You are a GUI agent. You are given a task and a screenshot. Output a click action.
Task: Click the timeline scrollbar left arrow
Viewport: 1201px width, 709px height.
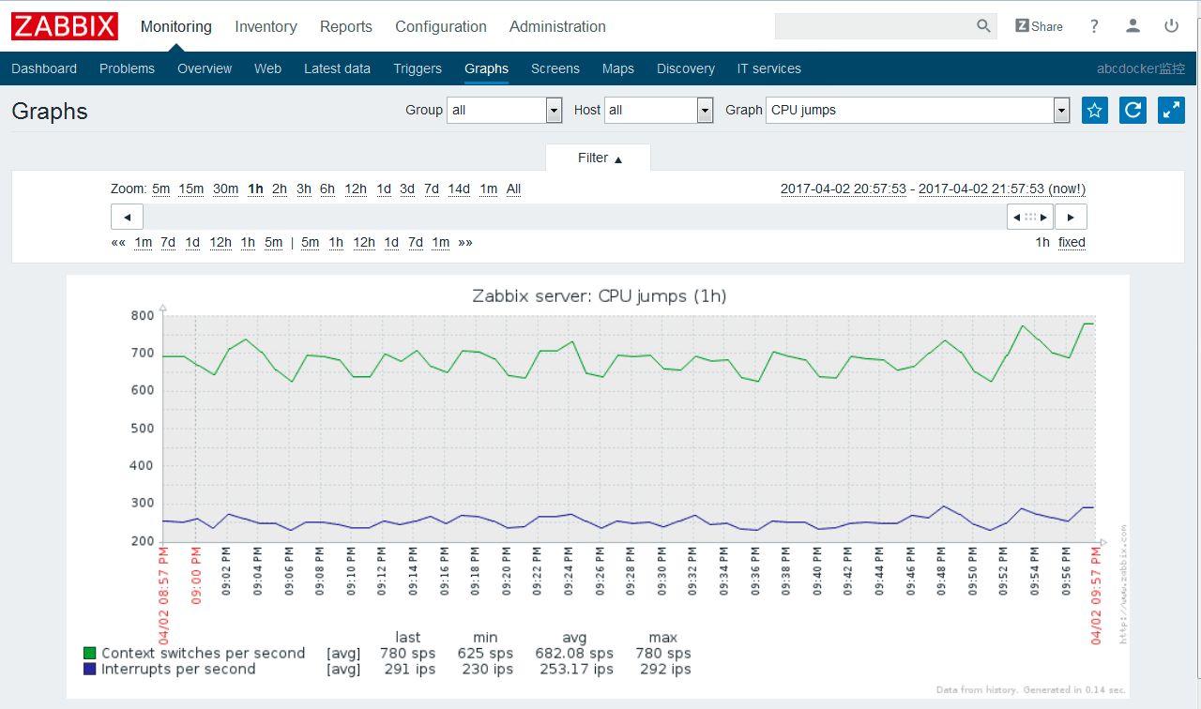[x=127, y=218]
